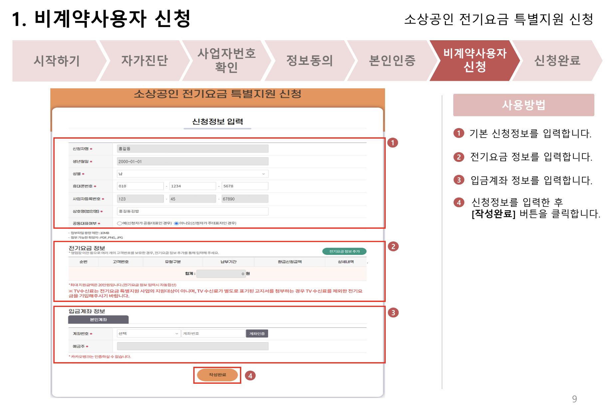Switch to the 본인계좌 tab
The width and height of the screenshot is (609, 413).
pyautogui.click(x=98, y=320)
